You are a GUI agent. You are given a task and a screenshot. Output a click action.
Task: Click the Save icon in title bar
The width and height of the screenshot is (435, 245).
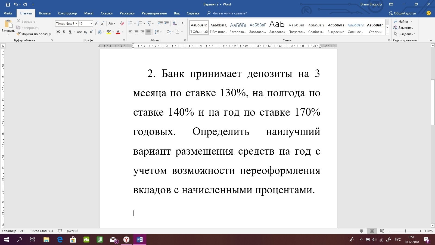tap(8, 4)
